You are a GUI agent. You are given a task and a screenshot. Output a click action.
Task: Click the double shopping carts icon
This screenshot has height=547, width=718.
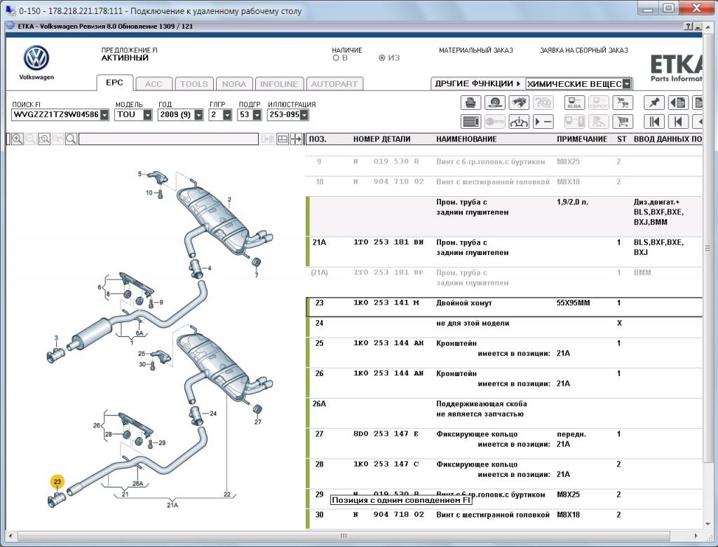click(x=623, y=102)
